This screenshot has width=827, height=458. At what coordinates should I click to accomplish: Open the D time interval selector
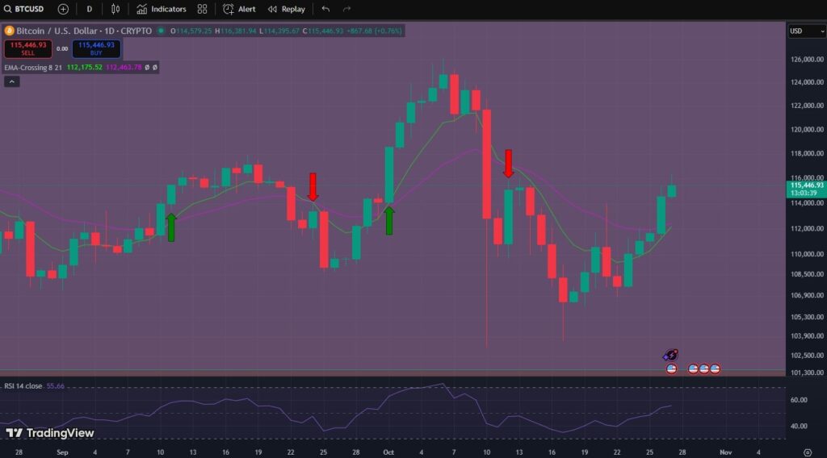[89, 9]
